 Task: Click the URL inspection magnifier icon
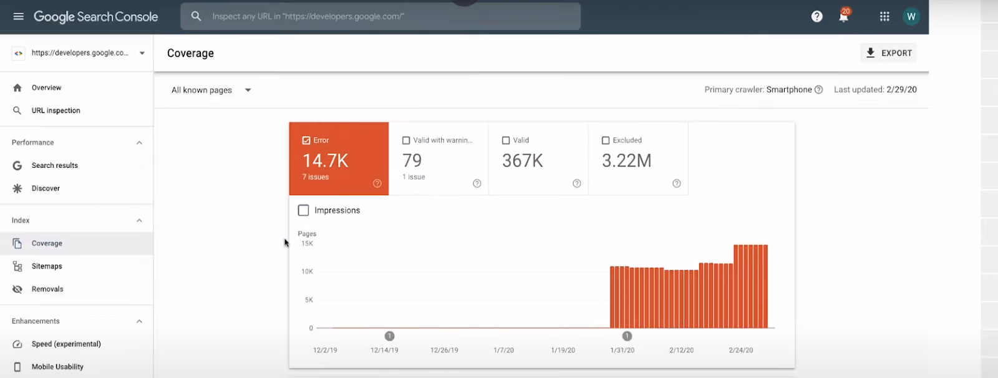17,110
